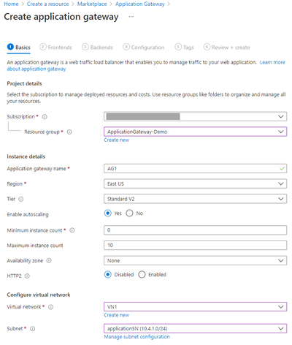Click the Maximum instance count field

(195, 245)
